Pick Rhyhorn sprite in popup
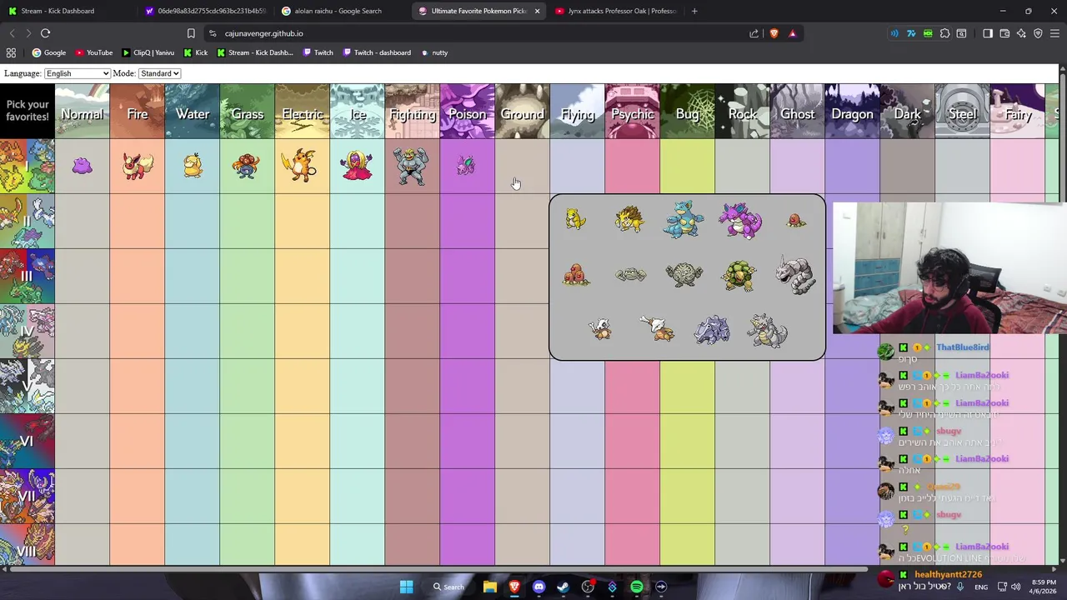This screenshot has width=1067, height=600. (713, 330)
